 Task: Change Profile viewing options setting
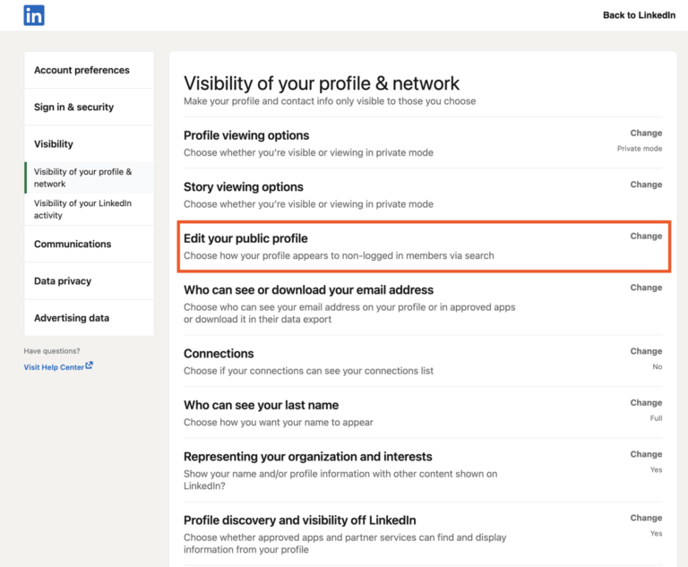tap(646, 133)
